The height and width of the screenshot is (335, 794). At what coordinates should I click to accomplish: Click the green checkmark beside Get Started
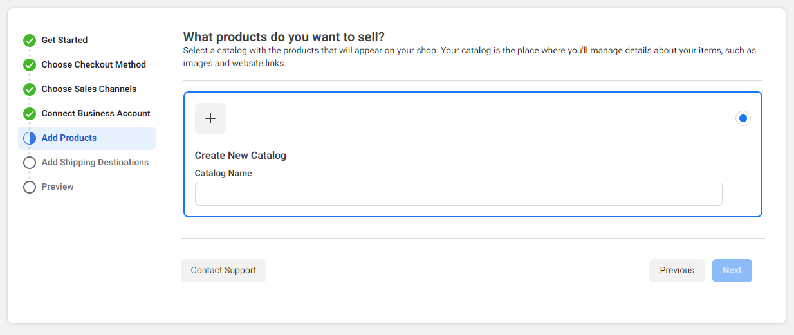pyautogui.click(x=30, y=41)
